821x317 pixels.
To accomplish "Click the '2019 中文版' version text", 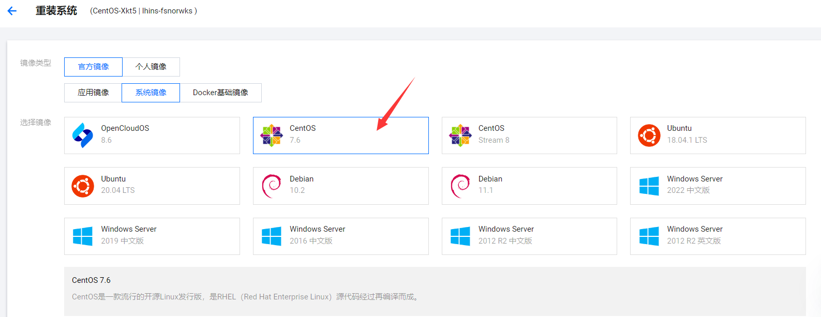I will [123, 241].
